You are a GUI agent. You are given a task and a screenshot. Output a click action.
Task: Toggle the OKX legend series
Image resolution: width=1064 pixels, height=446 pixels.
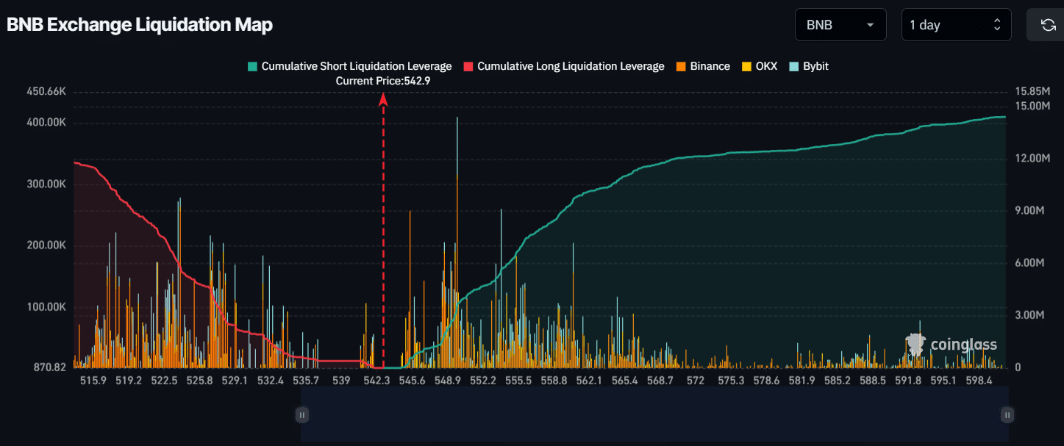pyautogui.click(x=759, y=66)
